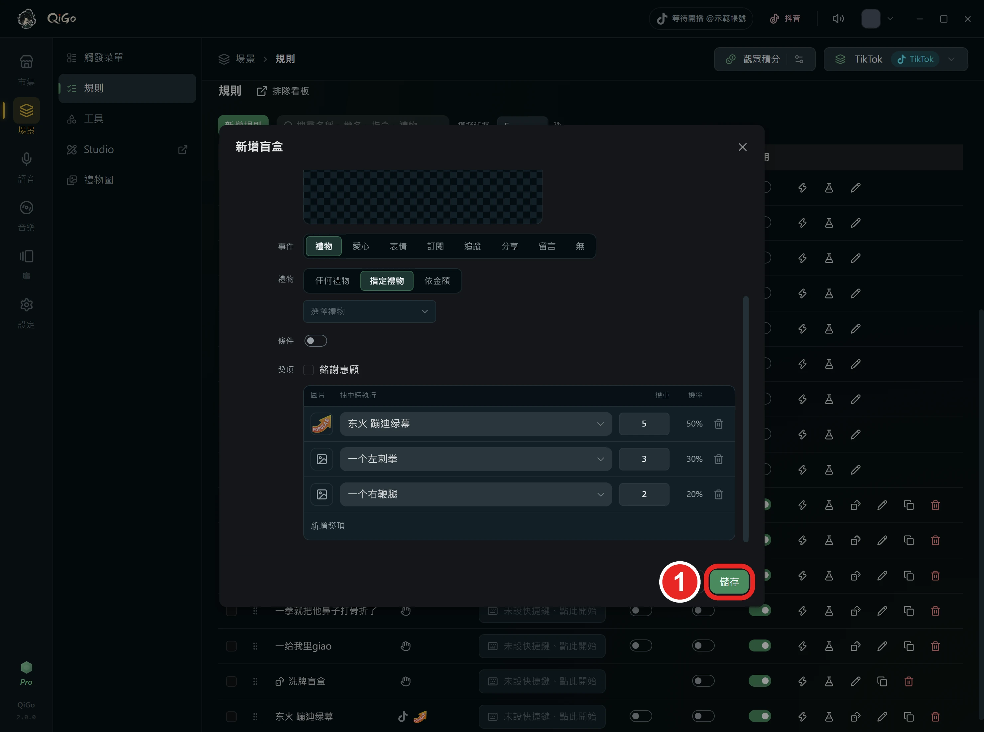This screenshot has width=984, height=732.
Task: Open the 排隊看板 link
Action: coord(283,91)
